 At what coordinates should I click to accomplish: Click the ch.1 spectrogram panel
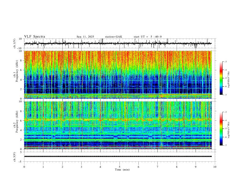[118, 75]
